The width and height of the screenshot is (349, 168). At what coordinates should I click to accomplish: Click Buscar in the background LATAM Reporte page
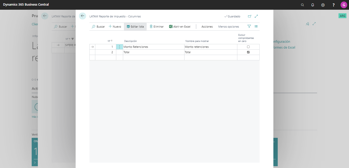[x=61, y=27]
